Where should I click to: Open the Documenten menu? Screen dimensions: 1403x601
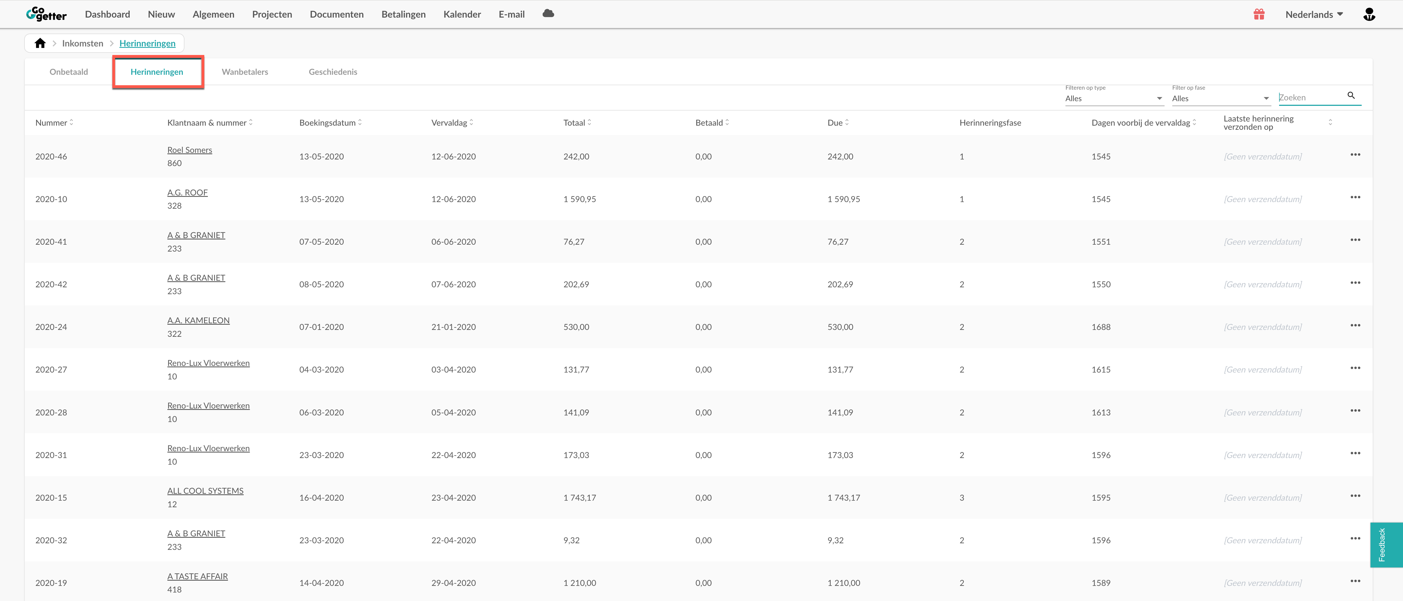coord(337,14)
